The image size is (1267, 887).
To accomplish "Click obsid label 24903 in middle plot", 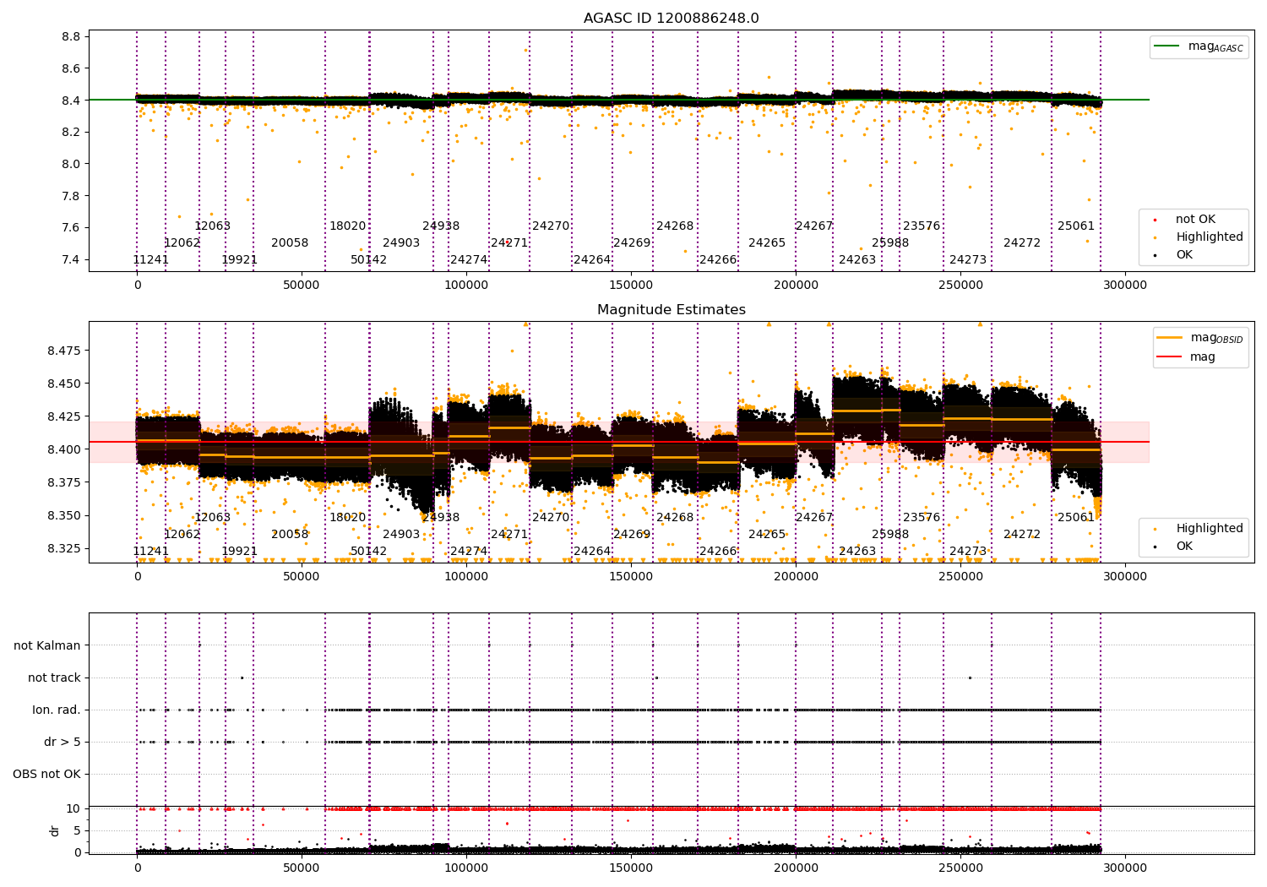I will pos(401,534).
